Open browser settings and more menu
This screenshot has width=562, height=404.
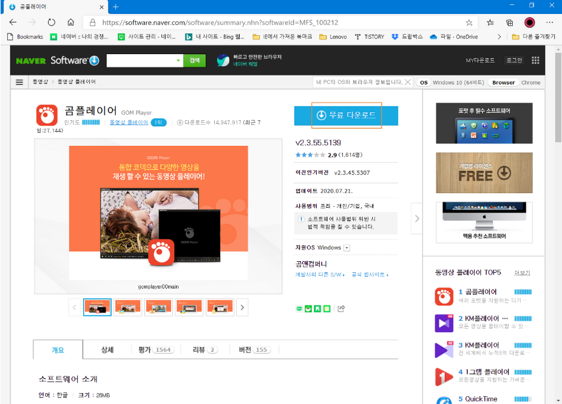point(549,22)
